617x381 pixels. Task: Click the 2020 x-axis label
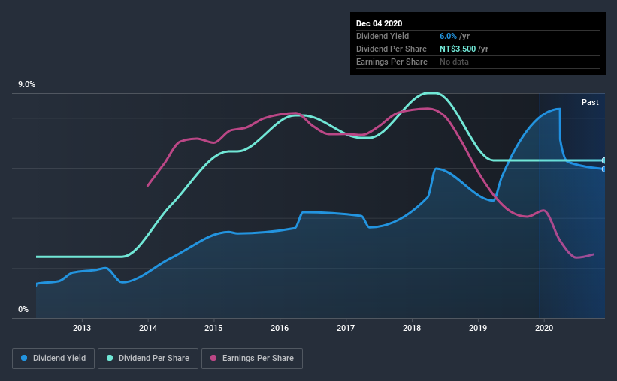point(544,328)
